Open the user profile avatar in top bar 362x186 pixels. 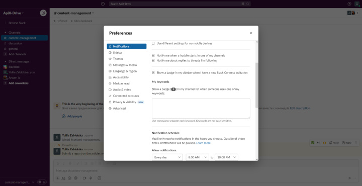click(357, 4)
